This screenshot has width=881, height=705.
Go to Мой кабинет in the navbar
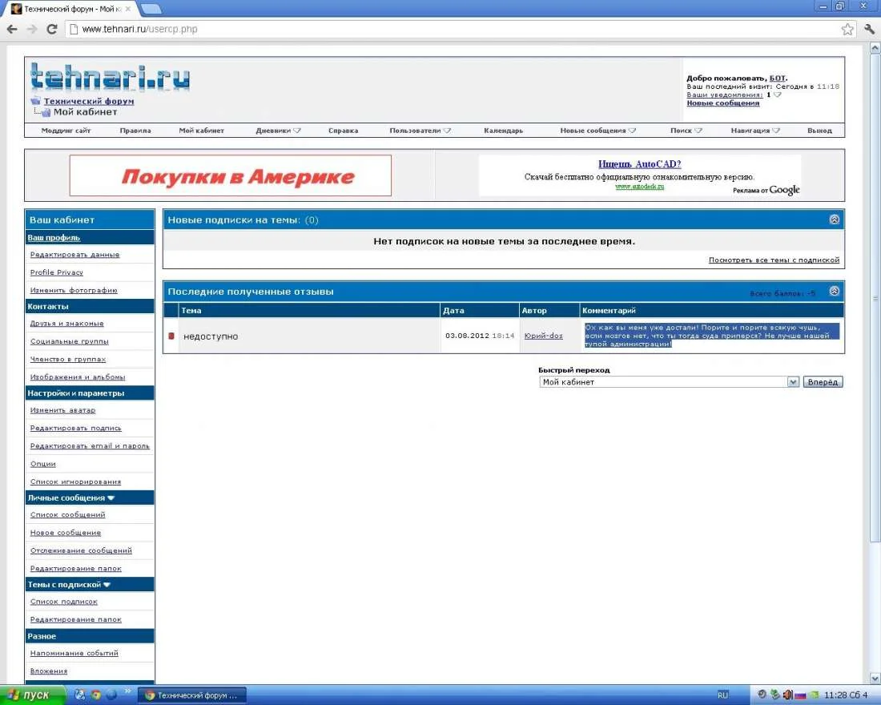pyautogui.click(x=201, y=131)
